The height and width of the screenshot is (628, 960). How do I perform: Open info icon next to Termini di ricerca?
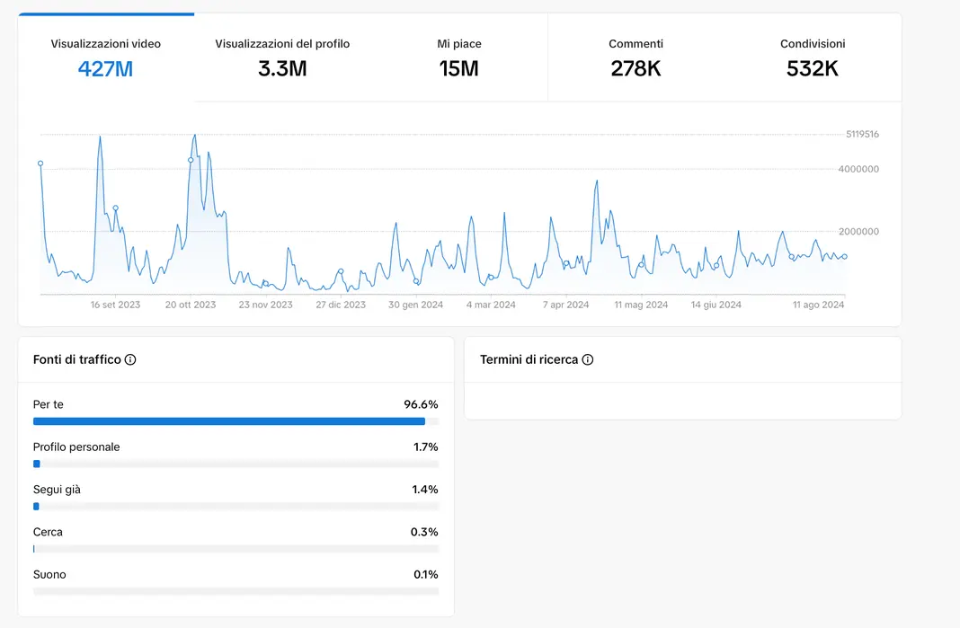coord(588,360)
